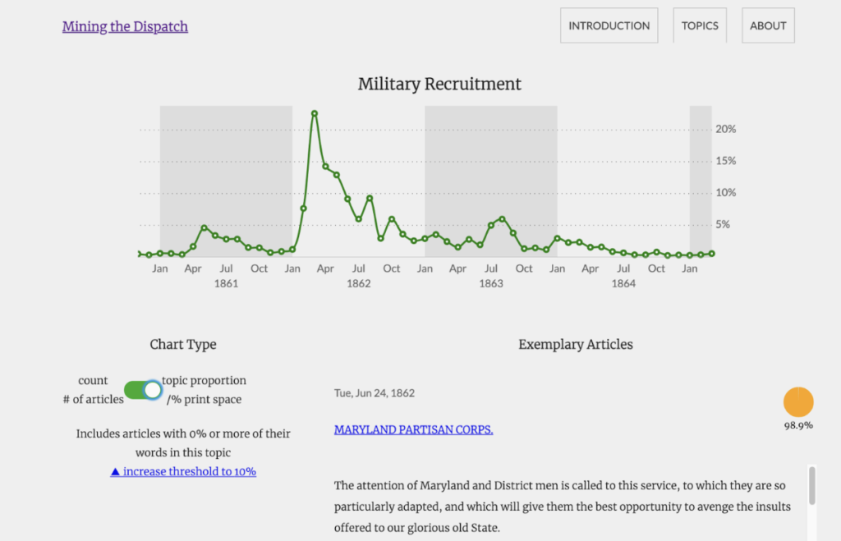Click the orange 98.9% pie chart icon
The height and width of the screenshot is (541, 841).
tap(798, 401)
